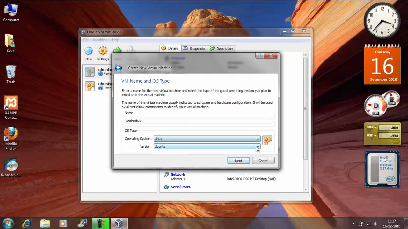This screenshot has width=408, height=229.
Task: Open Windows Media Player taskbar icon
Action: [63, 224]
